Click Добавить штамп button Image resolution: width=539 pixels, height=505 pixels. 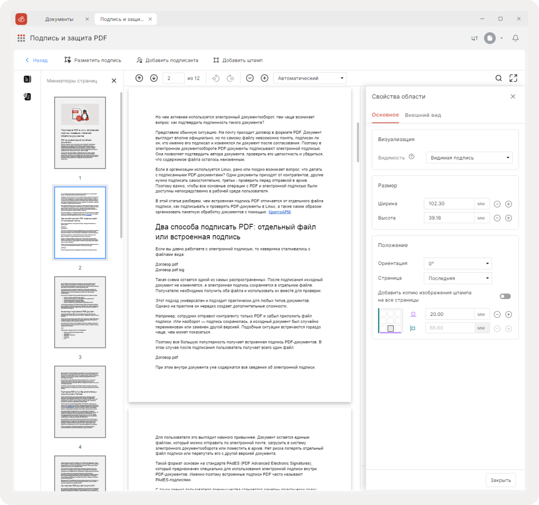pos(238,60)
